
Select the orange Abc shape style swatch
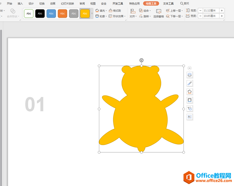[62, 14]
